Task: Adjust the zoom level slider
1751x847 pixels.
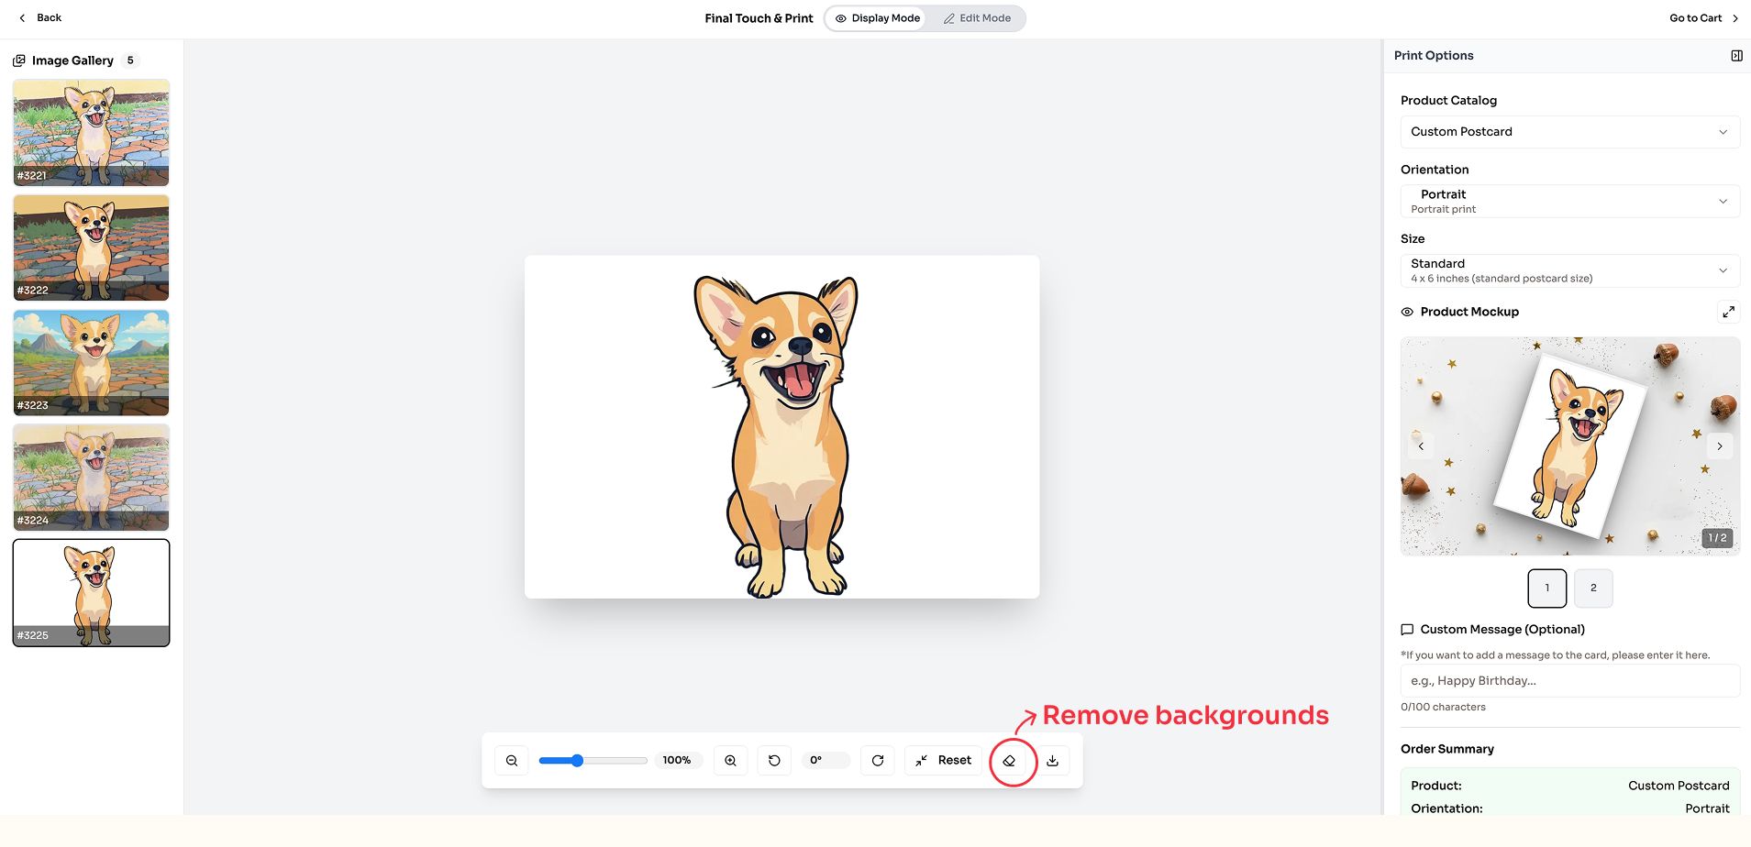Action: [x=593, y=761]
